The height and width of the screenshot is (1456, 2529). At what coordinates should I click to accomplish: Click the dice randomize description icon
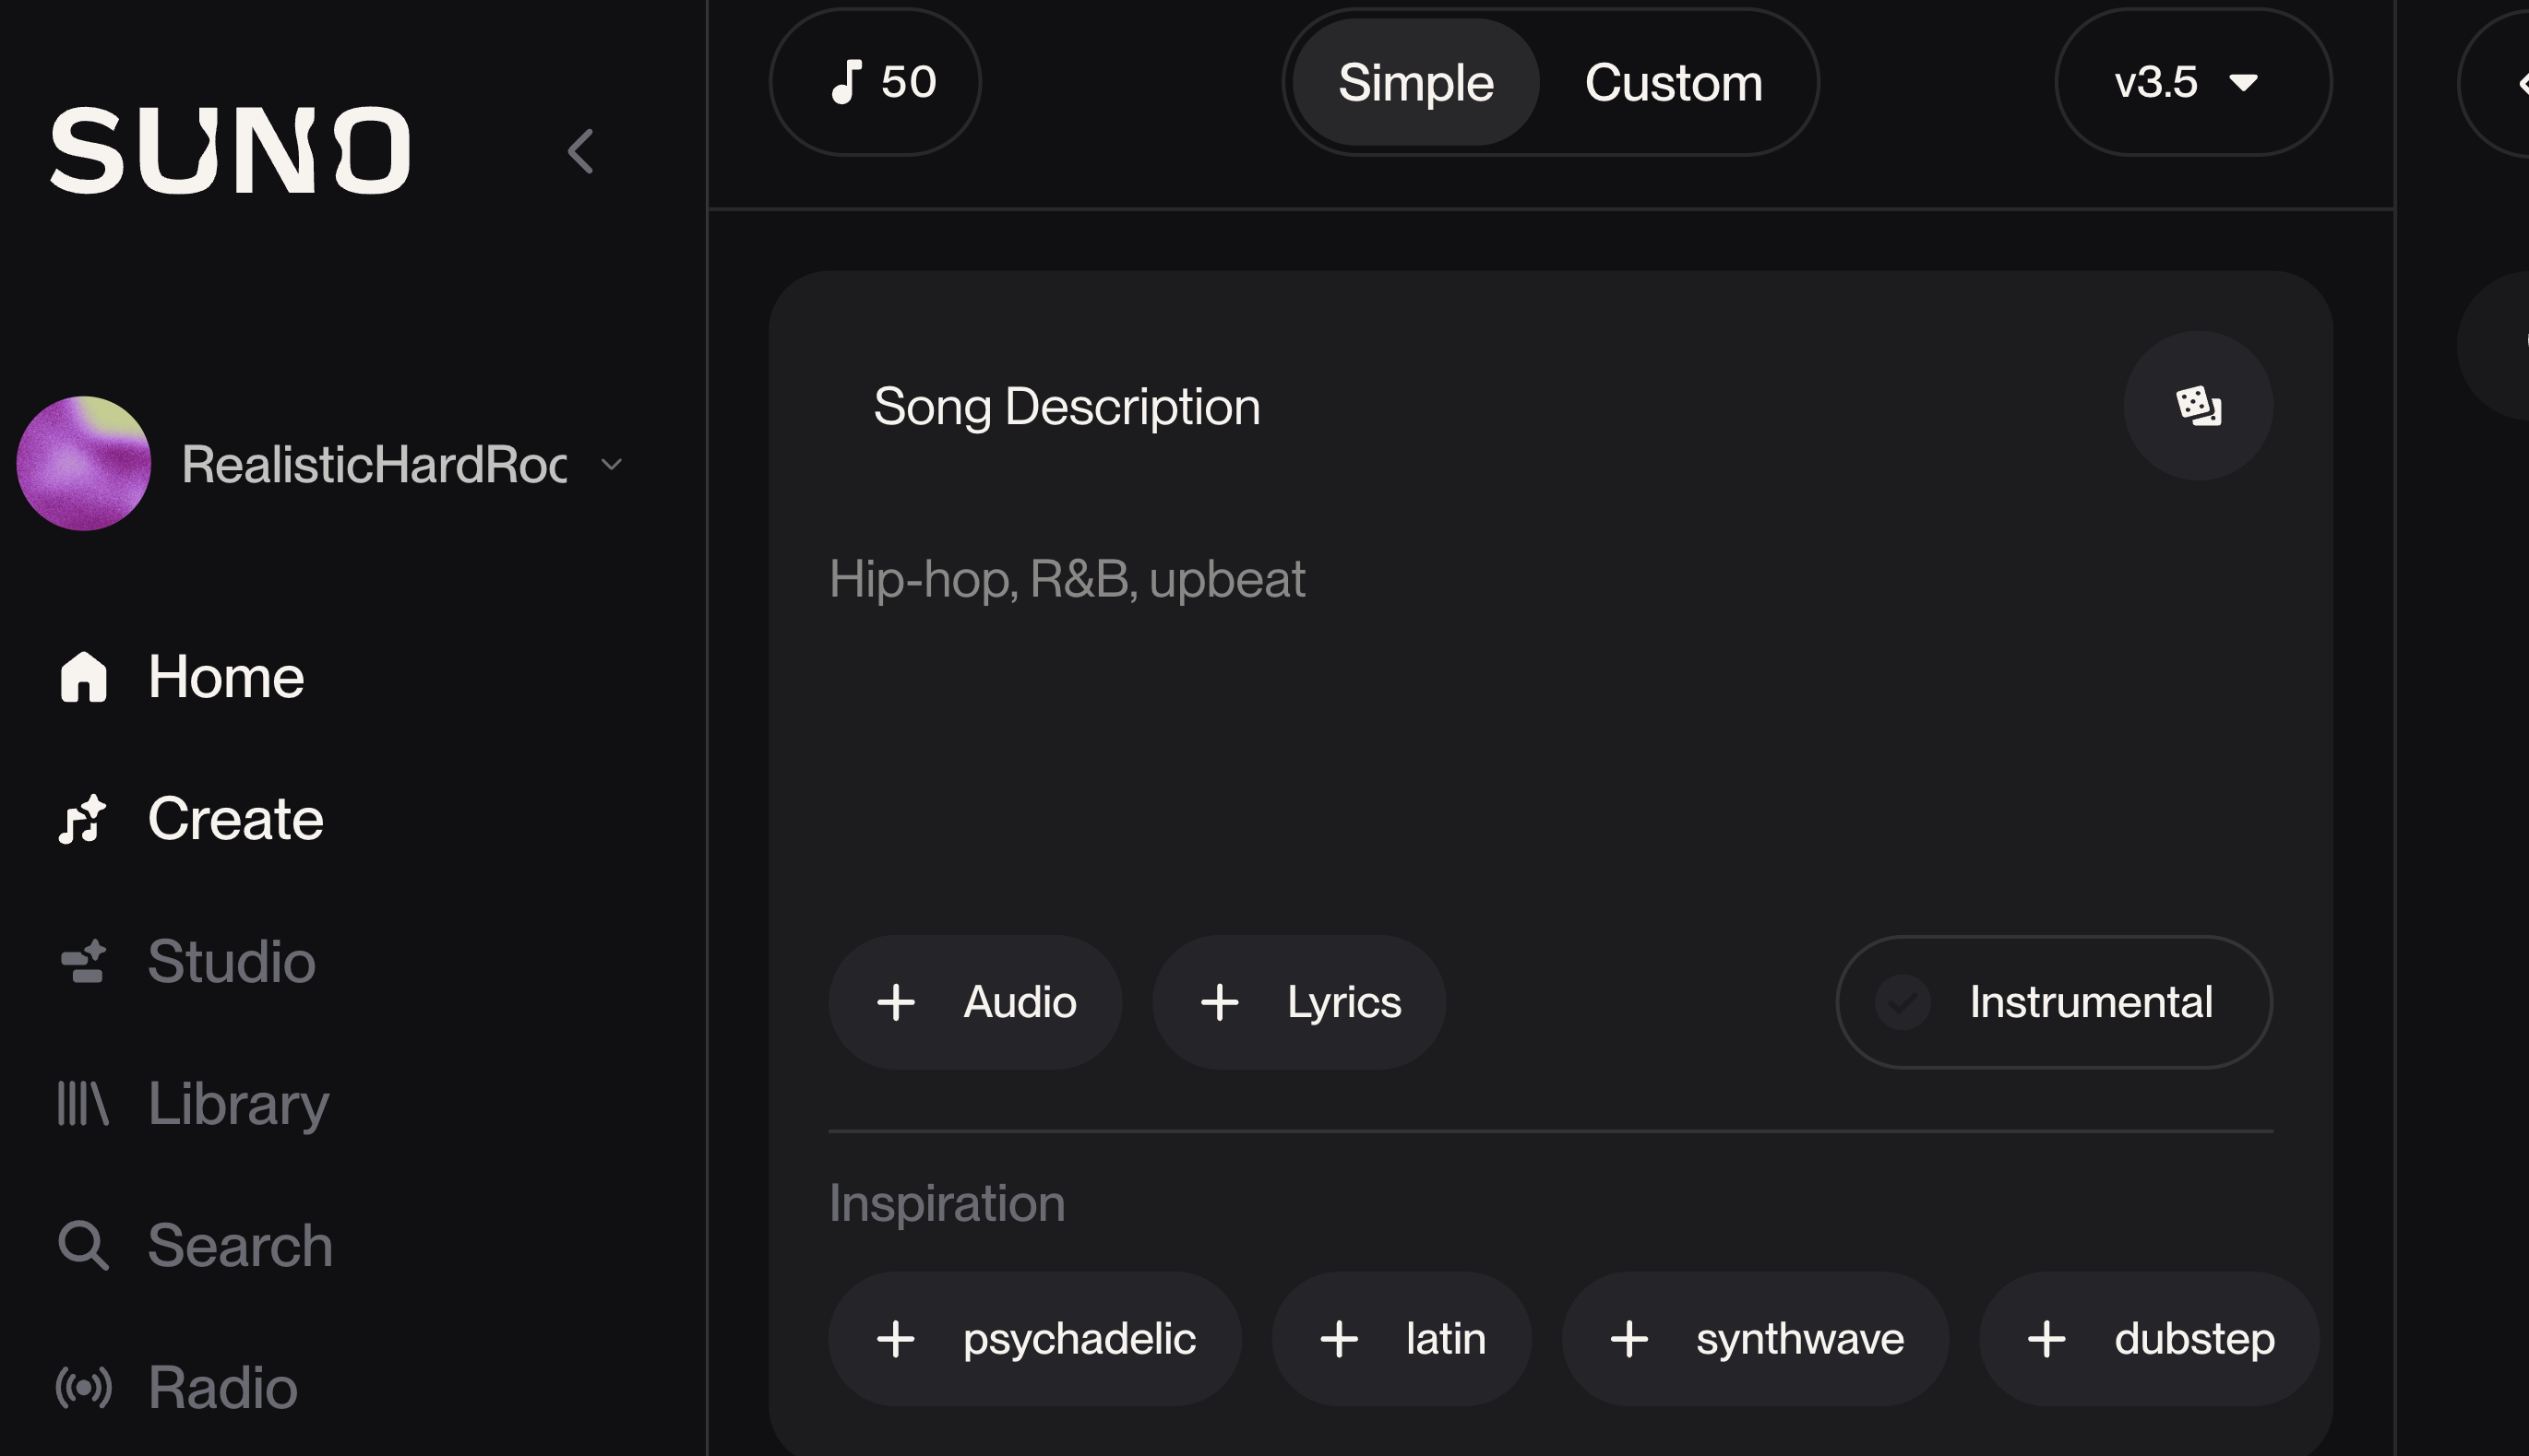tap(2198, 406)
